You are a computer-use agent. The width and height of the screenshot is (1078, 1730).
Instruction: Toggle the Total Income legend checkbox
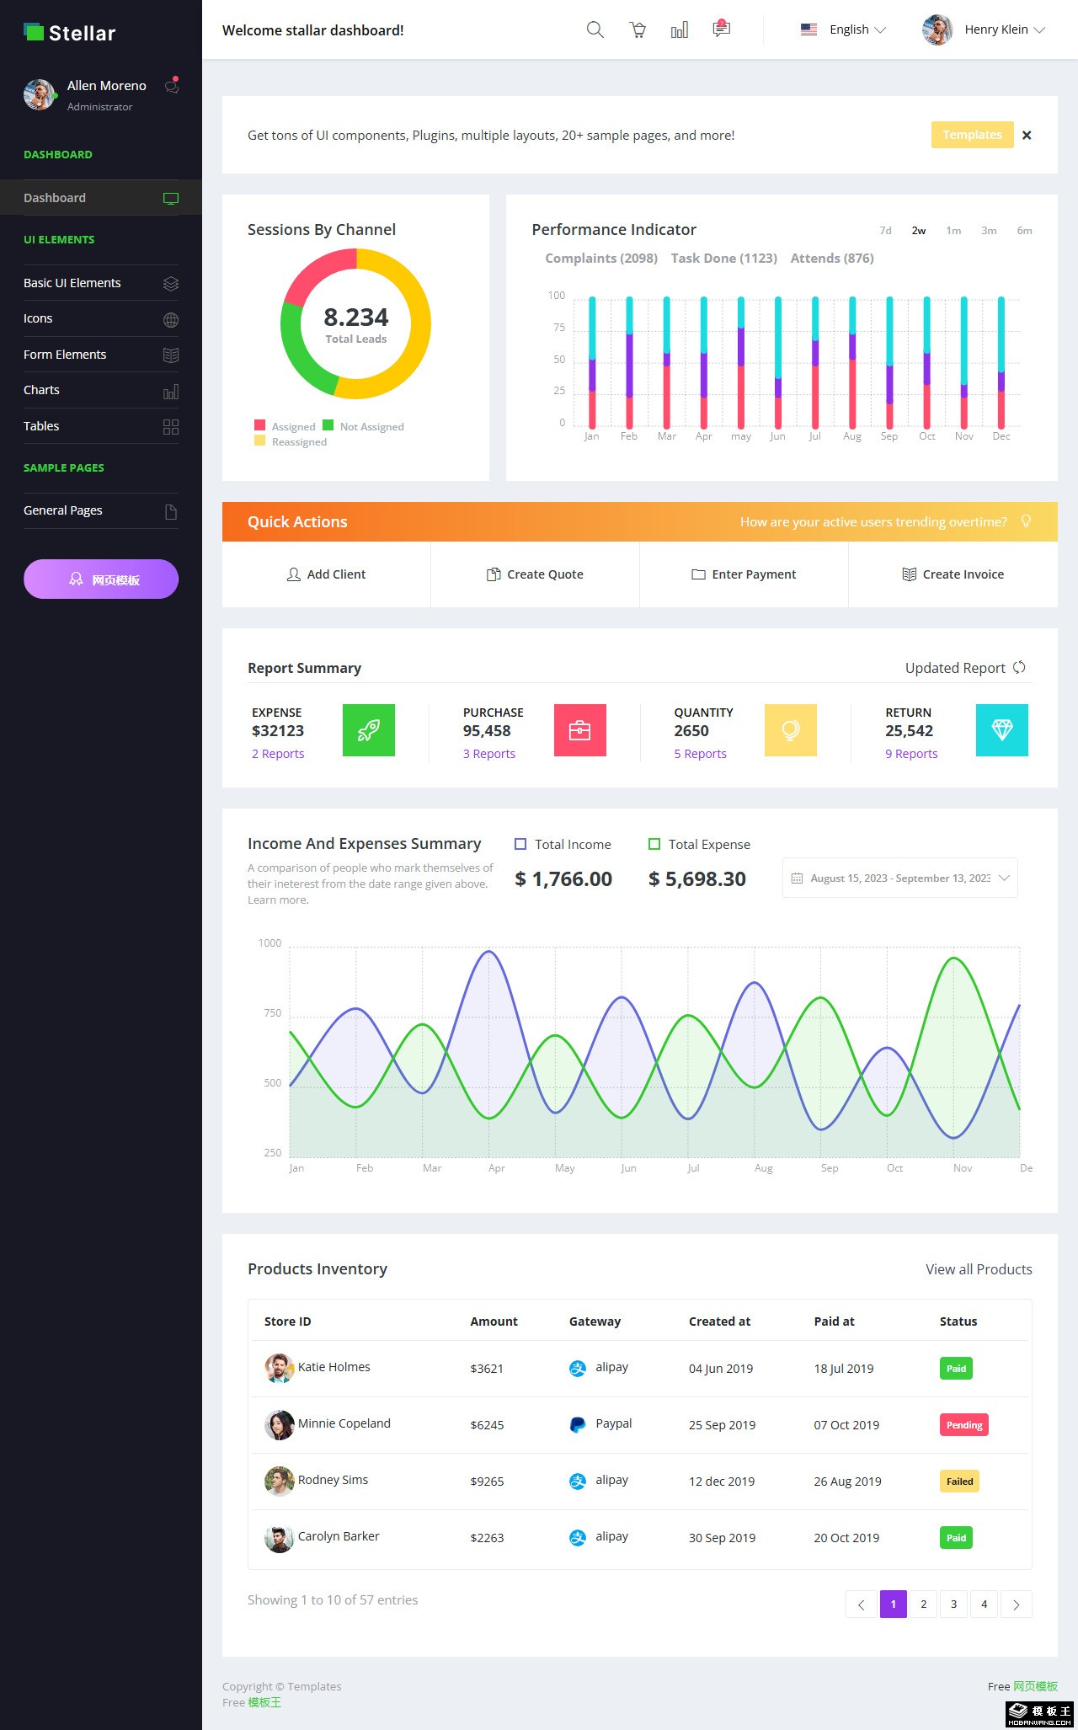tap(520, 844)
